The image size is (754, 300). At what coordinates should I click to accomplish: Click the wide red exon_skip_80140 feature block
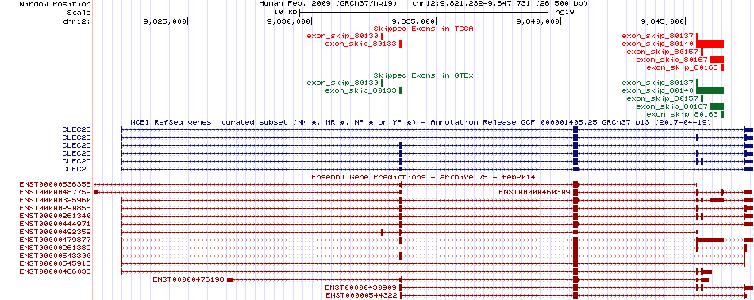(710, 44)
